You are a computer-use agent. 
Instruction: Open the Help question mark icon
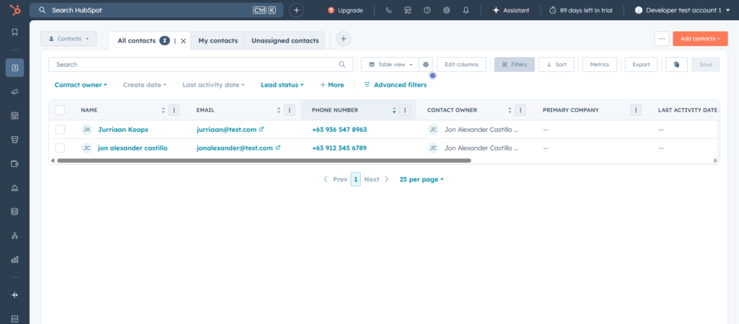point(427,10)
